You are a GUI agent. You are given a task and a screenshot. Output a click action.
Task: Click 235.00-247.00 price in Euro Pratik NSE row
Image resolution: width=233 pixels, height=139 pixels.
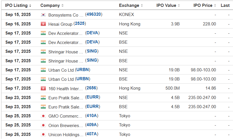202,98
